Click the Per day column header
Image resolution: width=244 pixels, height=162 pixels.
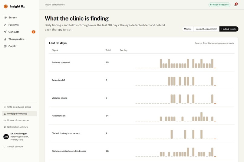pos(124,50)
